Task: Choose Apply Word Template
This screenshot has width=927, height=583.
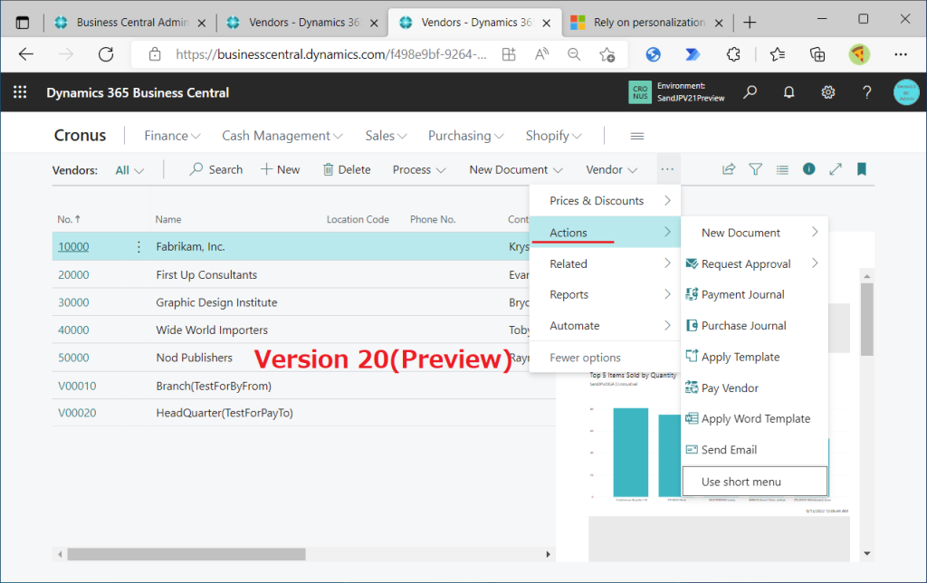Action: point(754,418)
